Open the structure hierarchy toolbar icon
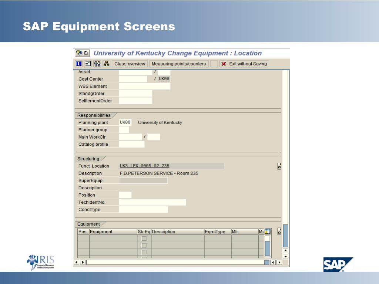This screenshot has height=284, width=379. point(106,64)
